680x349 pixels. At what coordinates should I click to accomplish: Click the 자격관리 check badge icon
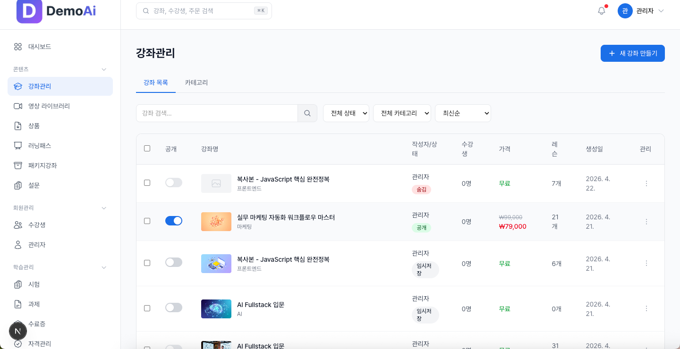pos(18,344)
